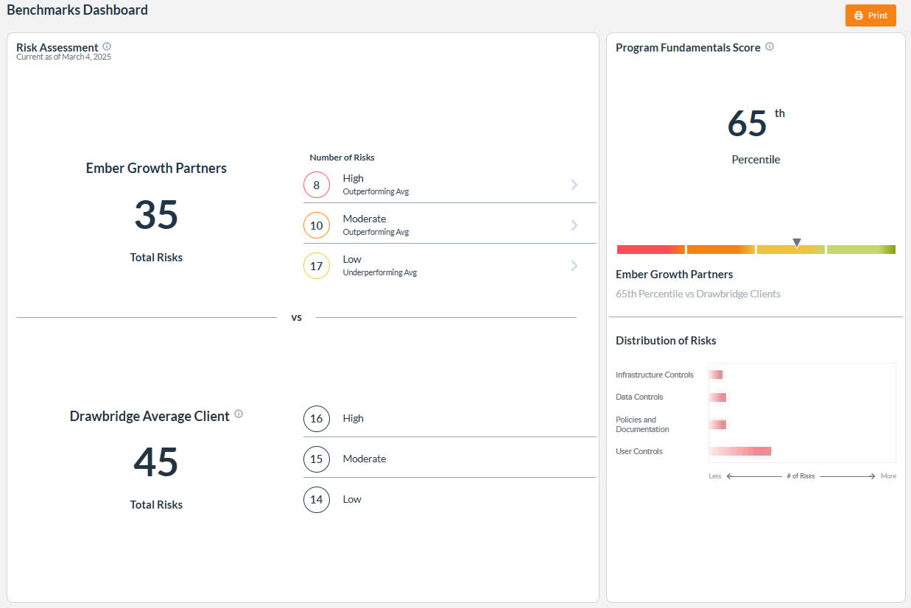Image resolution: width=911 pixels, height=608 pixels.
Task: Expand the Low risks row chevron
Action: (574, 266)
